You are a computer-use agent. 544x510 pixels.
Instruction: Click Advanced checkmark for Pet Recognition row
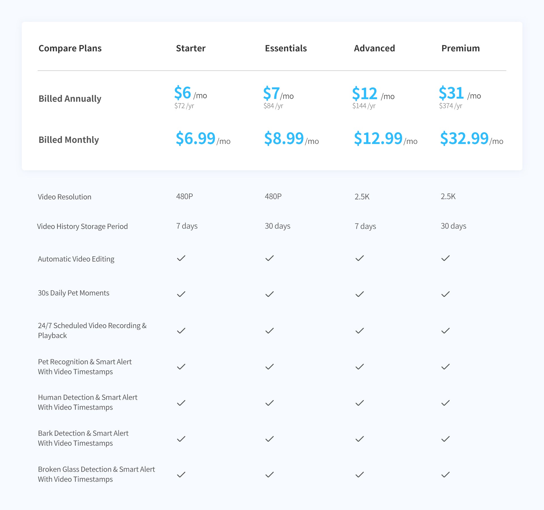click(x=360, y=367)
